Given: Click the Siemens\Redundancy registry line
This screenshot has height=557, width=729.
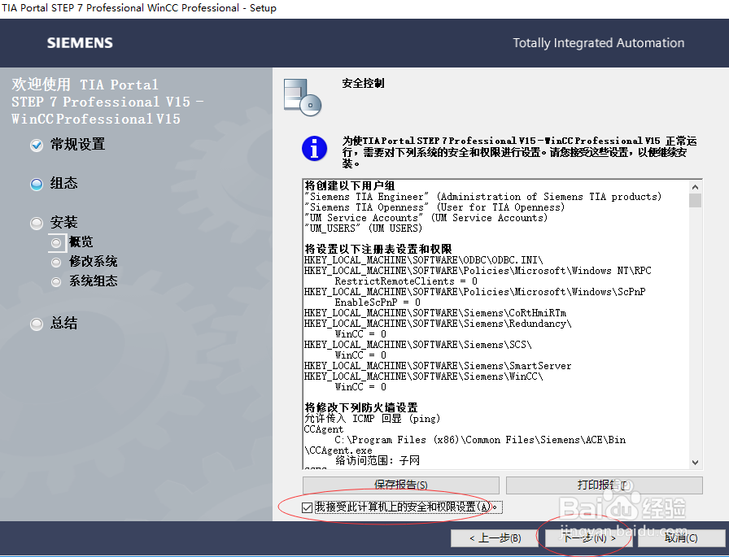Looking at the screenshot, I should pos(438,324).
